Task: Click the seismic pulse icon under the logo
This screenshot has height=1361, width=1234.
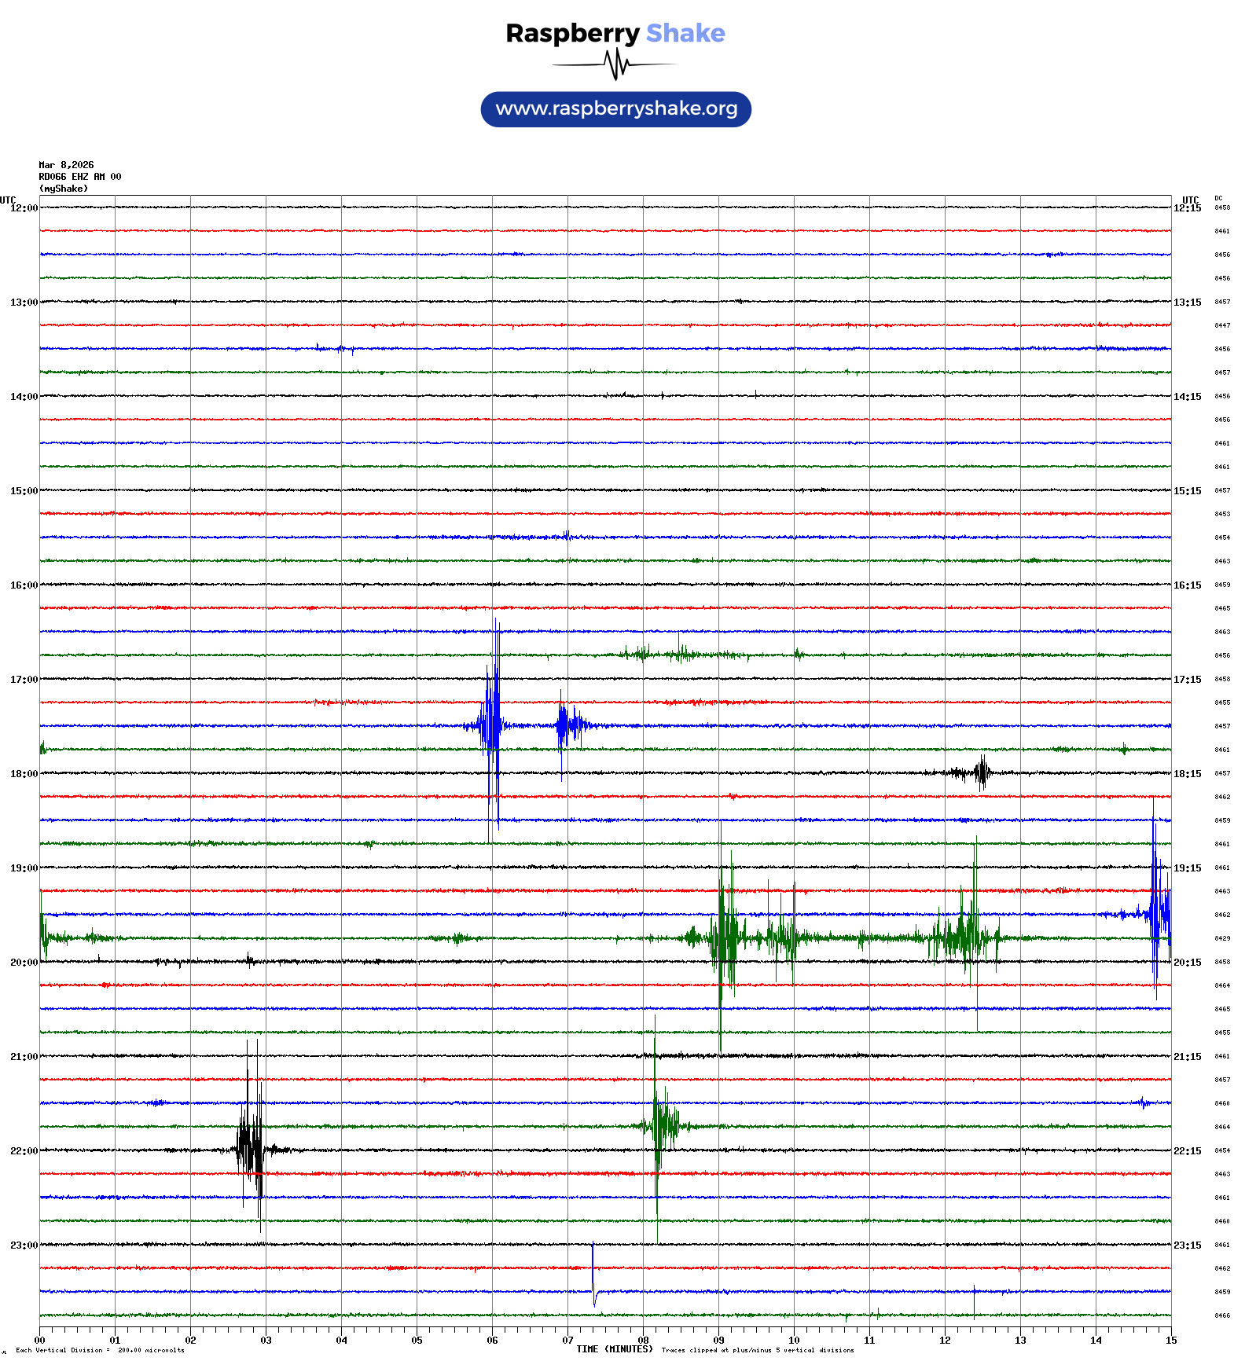Action: tap(615, 64)
